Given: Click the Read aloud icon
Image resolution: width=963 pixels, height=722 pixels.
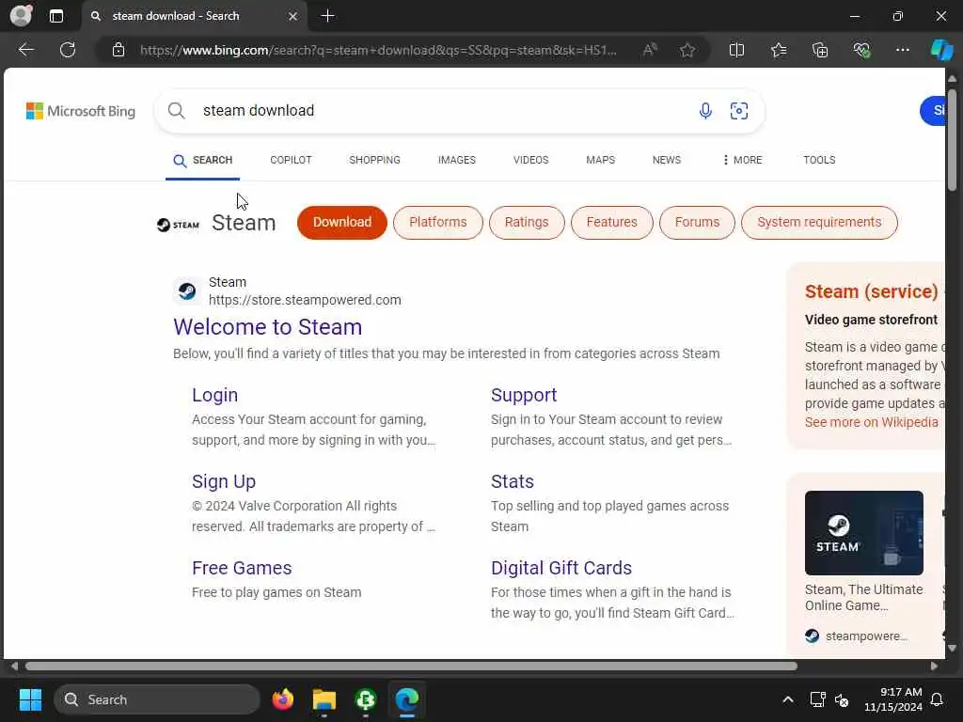Looking at the screenshot, I should [650, 50].
